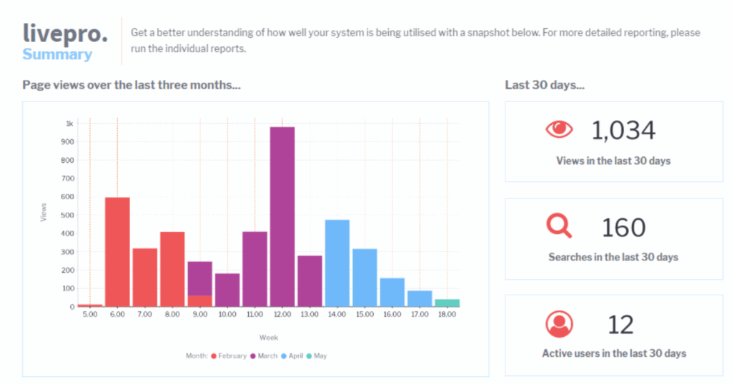Toggle the March legend entry

click(264, 355)
